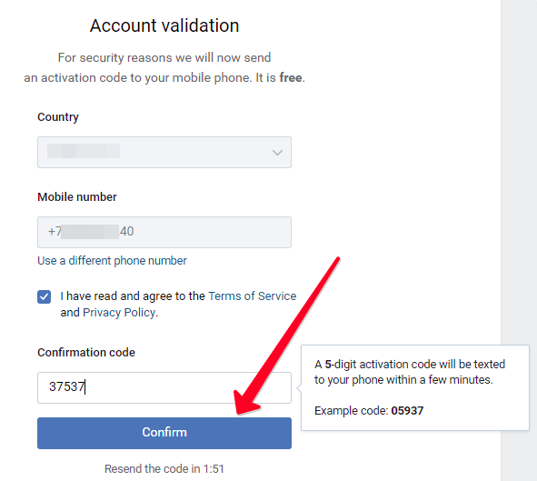Click the Confirmation code input field
This screenshot has height=481, width=537.
[164, 387]
